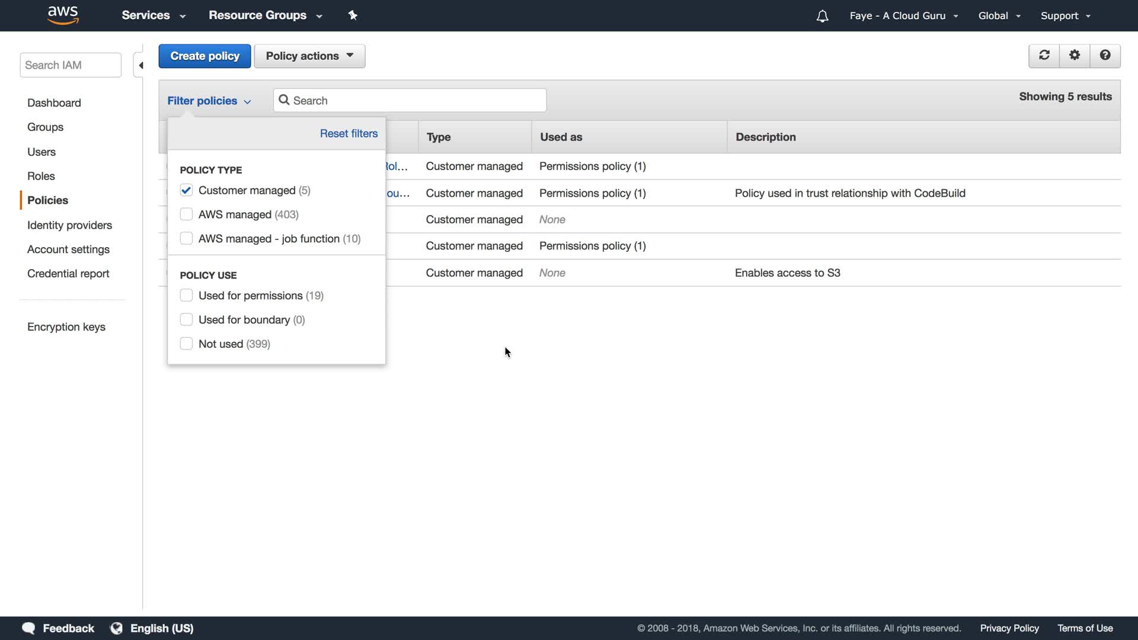Click the AWS logo home icon

click(x=63, y=15)
